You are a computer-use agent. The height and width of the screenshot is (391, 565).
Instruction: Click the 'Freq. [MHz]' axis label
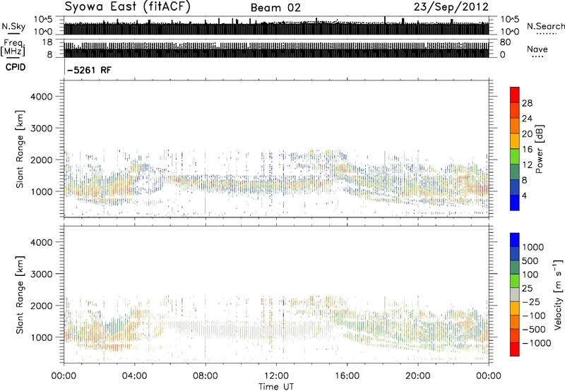pyautogui.click(x=13, y=48)
